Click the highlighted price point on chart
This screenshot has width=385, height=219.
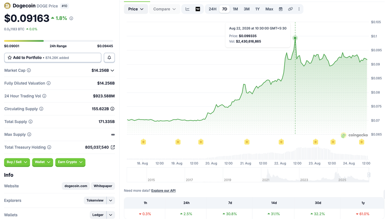295,38
